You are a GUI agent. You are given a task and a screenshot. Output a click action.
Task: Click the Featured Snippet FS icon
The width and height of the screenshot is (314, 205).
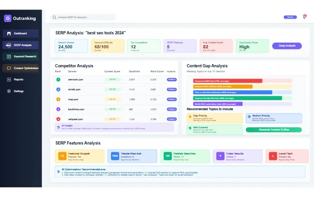pos(62,156)
